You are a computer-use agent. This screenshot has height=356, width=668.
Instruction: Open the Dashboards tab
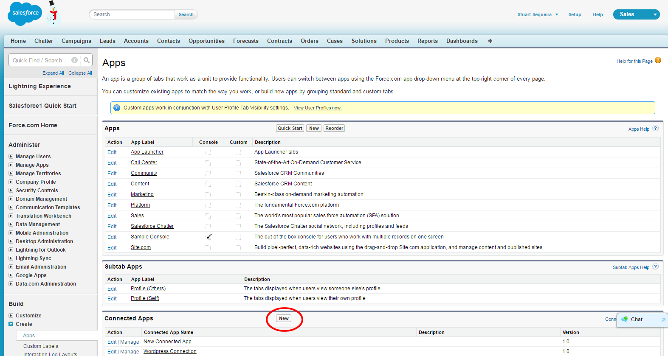click(x=462, y=41)
